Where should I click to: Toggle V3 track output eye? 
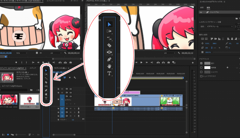click(x=71, y=89)
